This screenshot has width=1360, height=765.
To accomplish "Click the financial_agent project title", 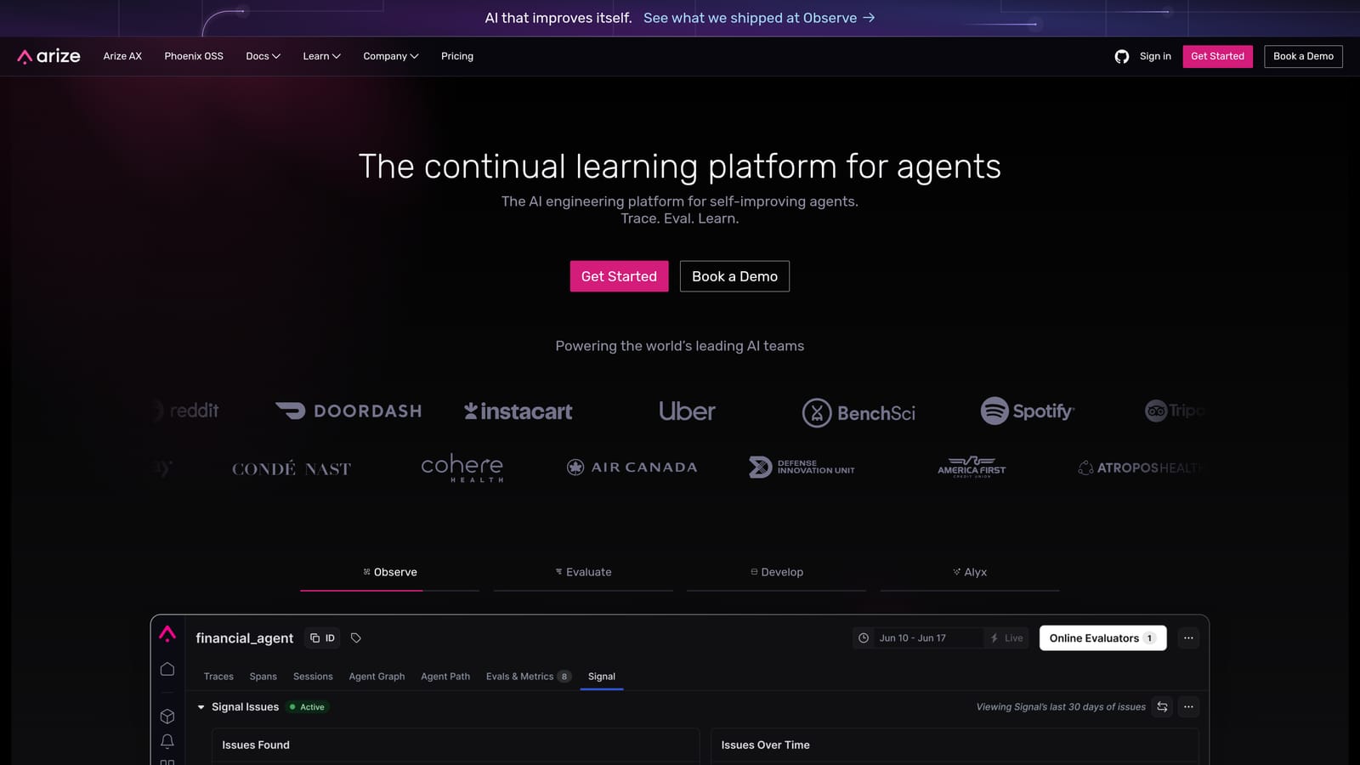I will click(245, 638).
